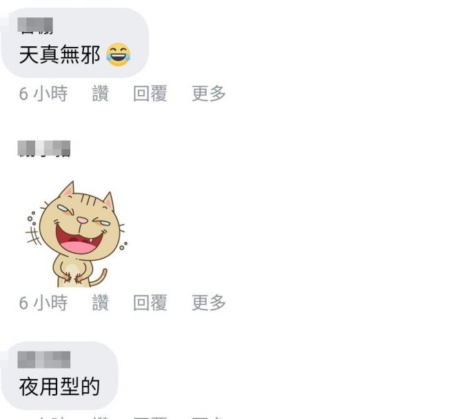Click the cat sticker's curled tail

click(99, 278)
